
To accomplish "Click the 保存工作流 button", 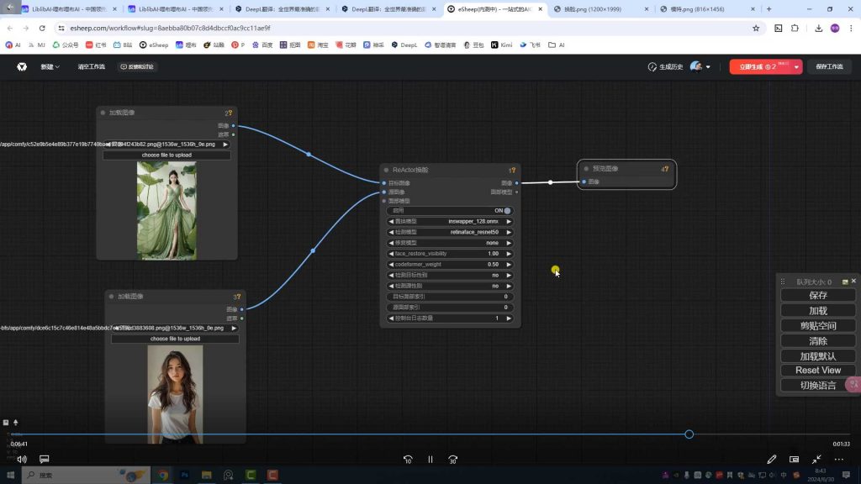I will 828,66.
